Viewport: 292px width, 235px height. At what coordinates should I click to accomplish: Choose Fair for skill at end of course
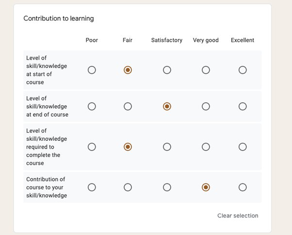click(128, 106)
